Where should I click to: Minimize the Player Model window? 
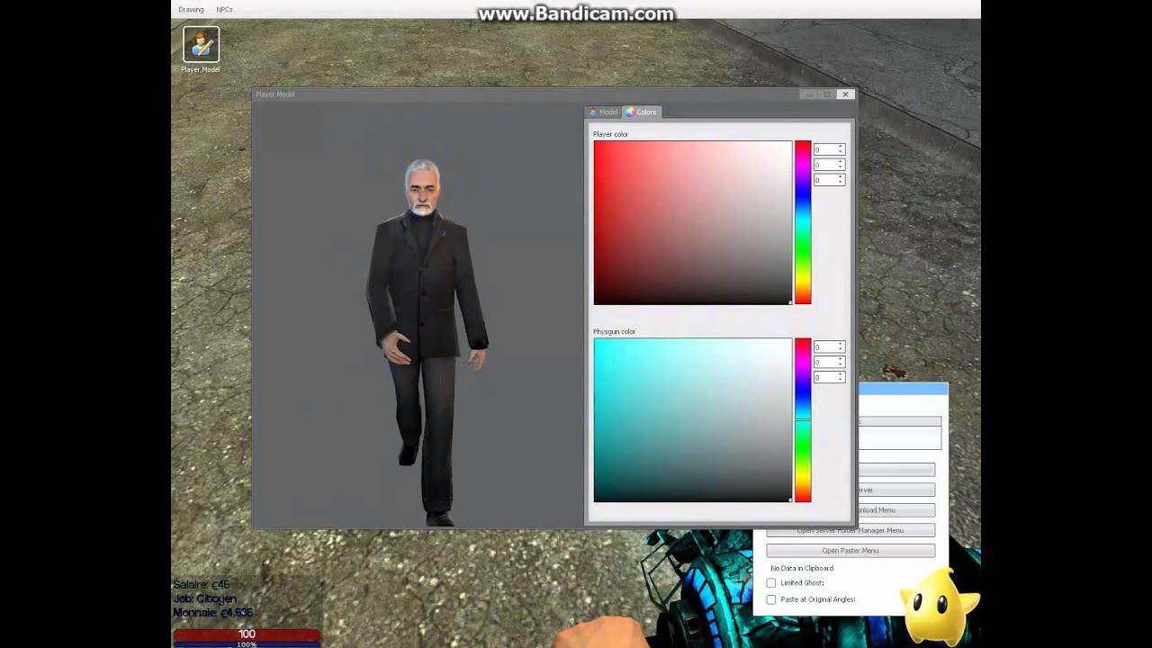pos(809,94)
